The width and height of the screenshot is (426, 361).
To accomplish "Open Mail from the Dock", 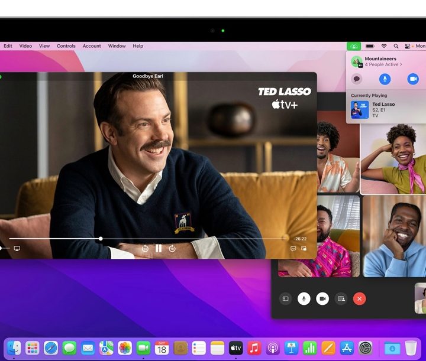I will click(88, 348).
